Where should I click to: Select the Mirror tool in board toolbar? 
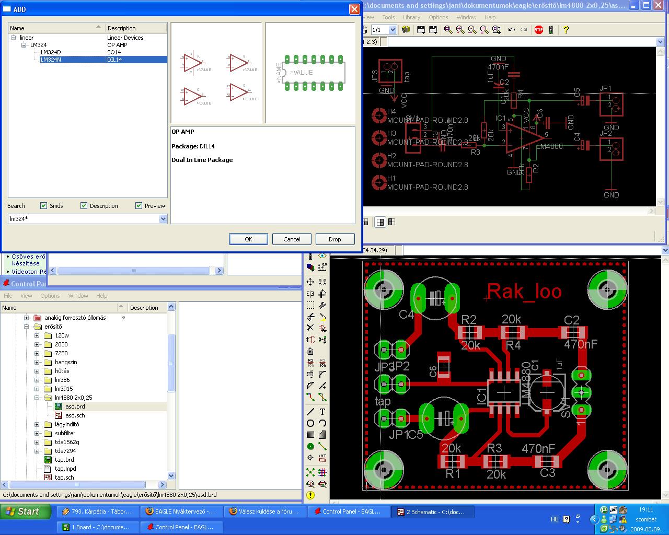click(310, 294)
